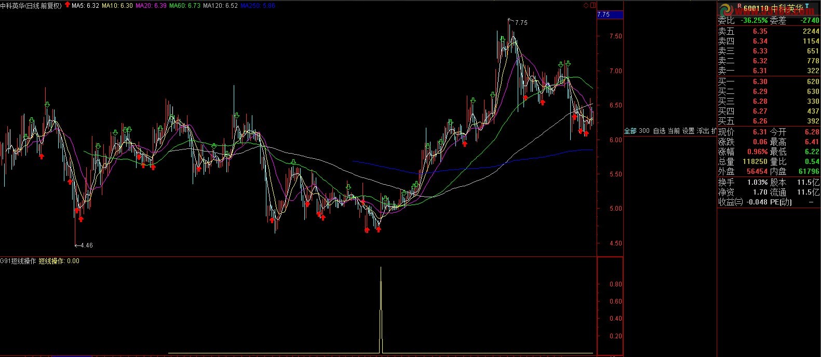This screenshot has width=821, height=357.
Task: Switch to the 当前 tab
Action: point(674,131)
